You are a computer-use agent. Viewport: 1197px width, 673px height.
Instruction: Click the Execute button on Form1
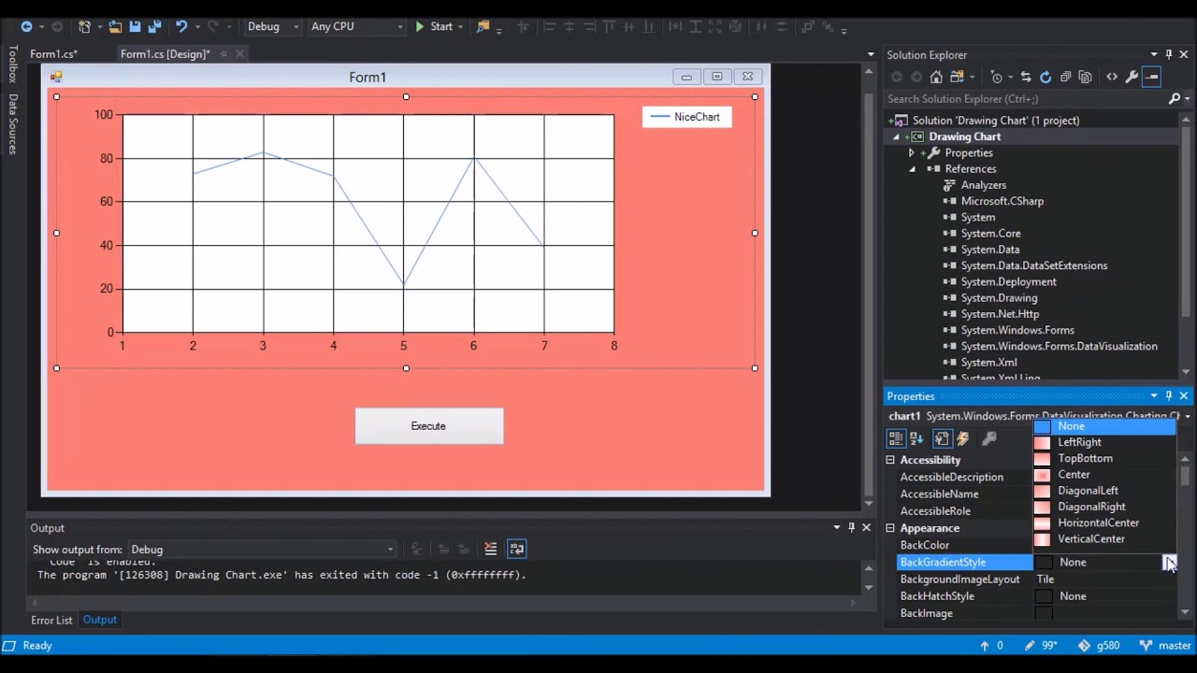coord(428,426)
